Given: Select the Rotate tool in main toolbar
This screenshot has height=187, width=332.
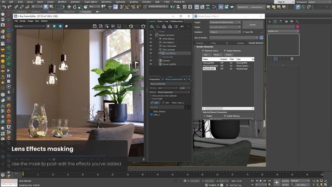Looking at the screenshot, I should coord(75,7).
